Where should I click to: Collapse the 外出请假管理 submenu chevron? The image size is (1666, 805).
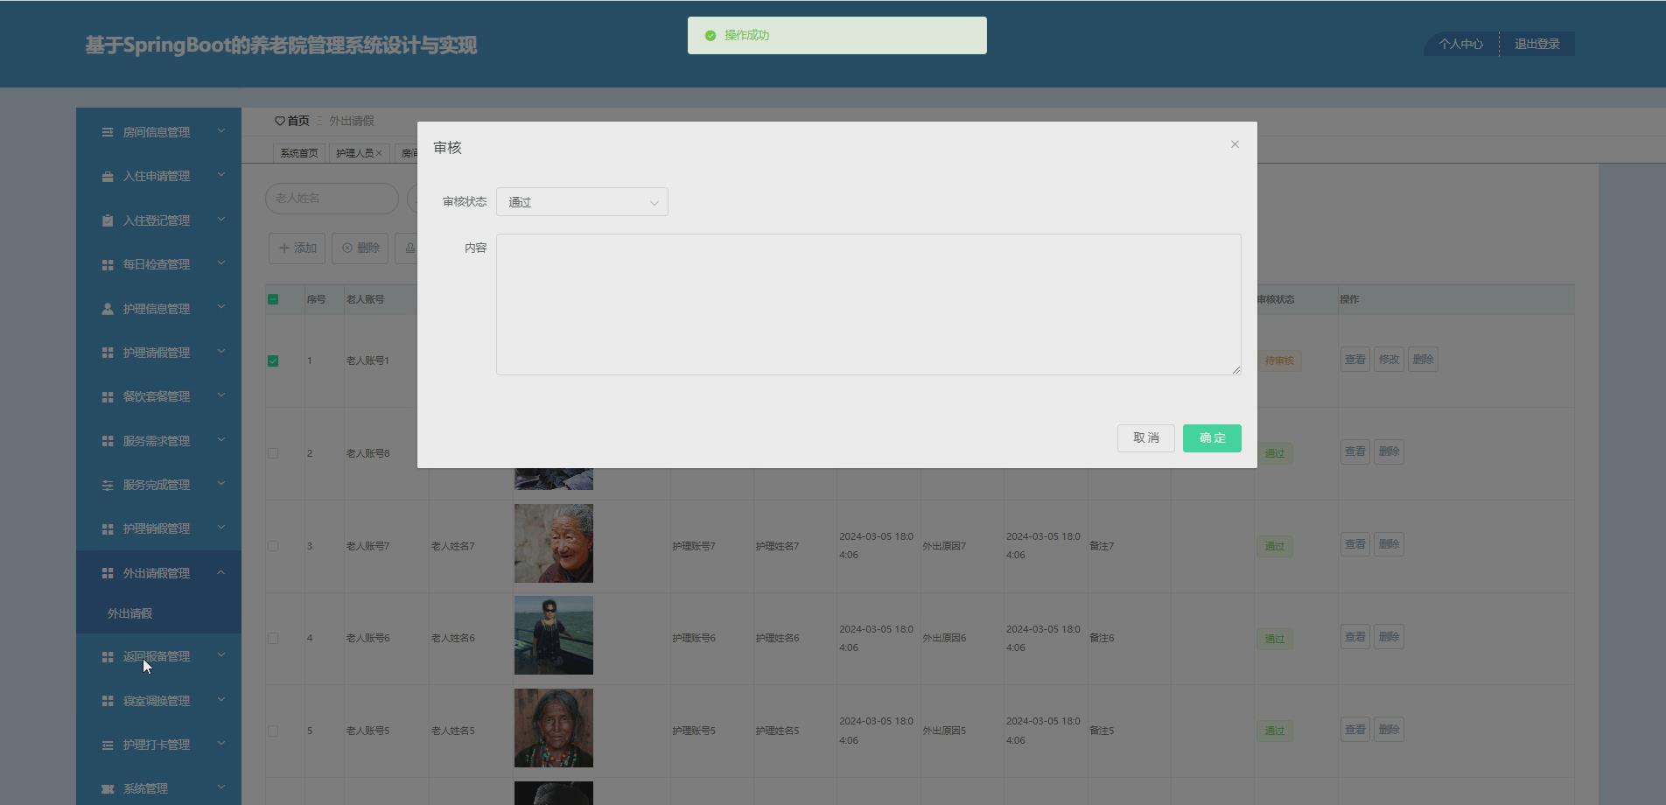pyautogui.click(x=221, y=572)
